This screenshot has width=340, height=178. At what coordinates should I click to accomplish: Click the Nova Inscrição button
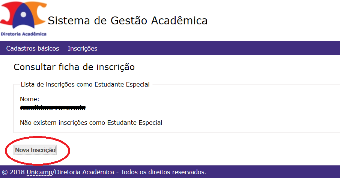pyautogui.click(x=35, y=150)
